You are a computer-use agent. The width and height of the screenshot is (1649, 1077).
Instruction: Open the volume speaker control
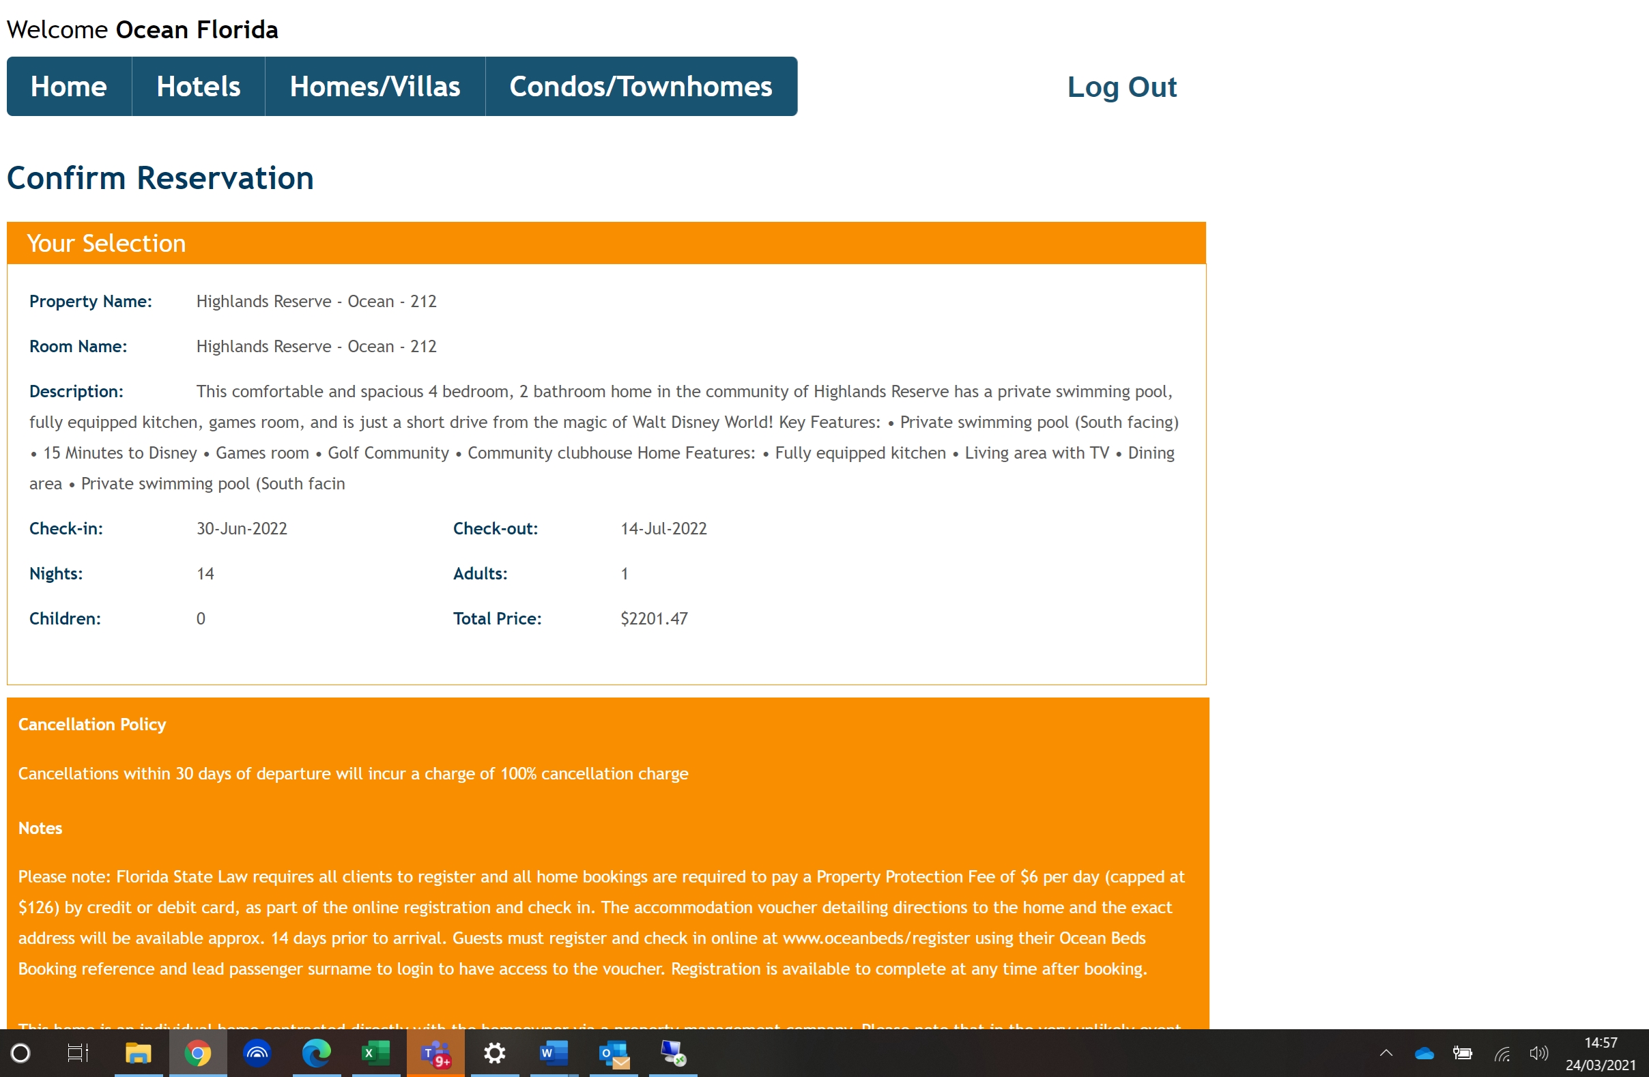pos(1538,1053)
